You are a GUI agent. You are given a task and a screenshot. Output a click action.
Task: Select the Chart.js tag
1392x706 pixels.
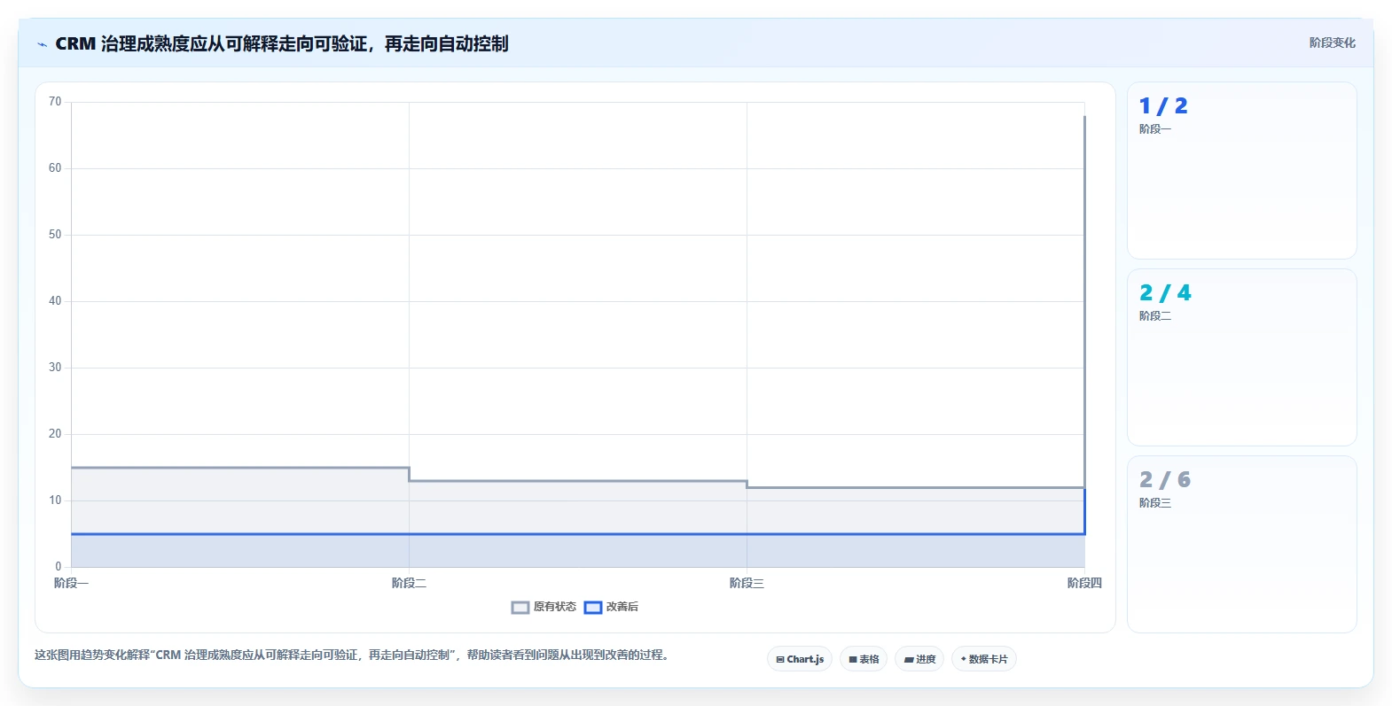(x=800, y=659)
